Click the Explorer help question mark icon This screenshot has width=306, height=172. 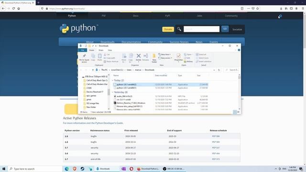[x=239, y=50]
